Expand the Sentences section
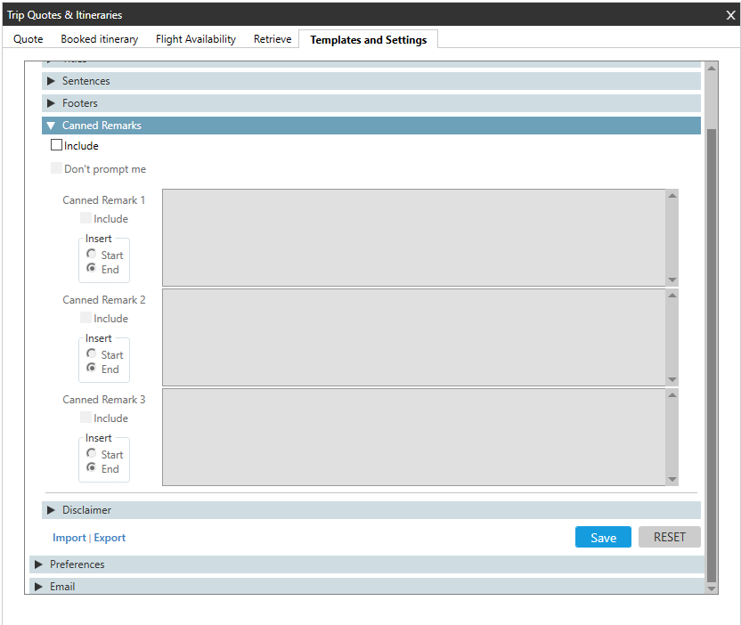The height and width of the screenshot is (625, 741). (85, 81)
